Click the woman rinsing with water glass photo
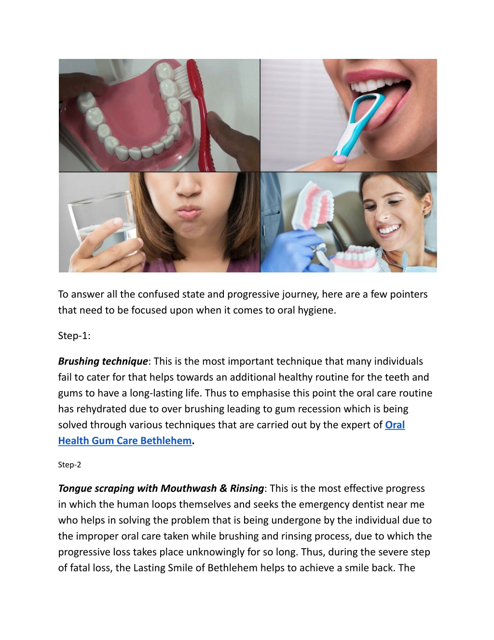Image resolution: width=494 pixels, height=640 pixels. pos(159,223)
